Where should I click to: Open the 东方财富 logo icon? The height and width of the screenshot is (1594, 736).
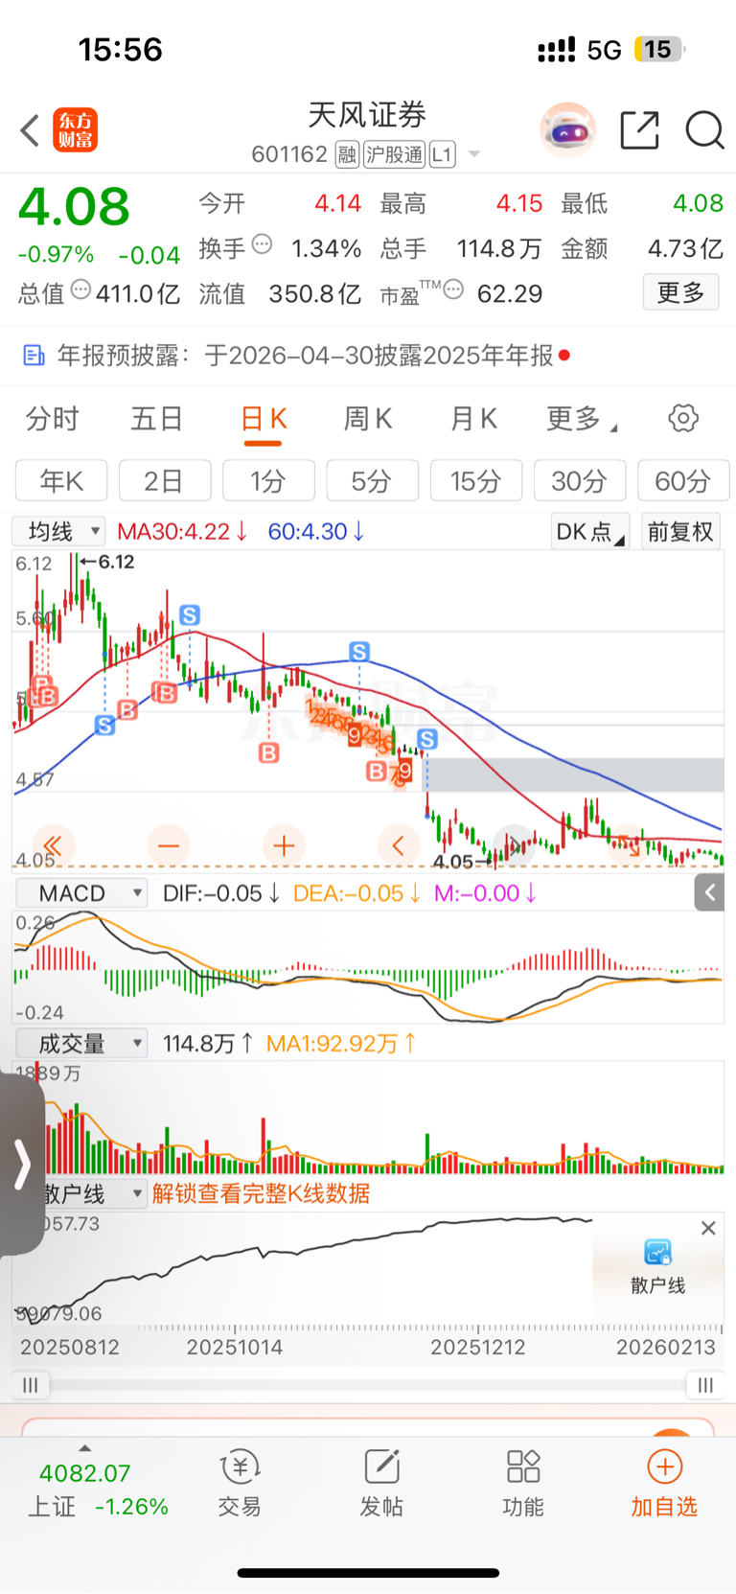point(75,130)
